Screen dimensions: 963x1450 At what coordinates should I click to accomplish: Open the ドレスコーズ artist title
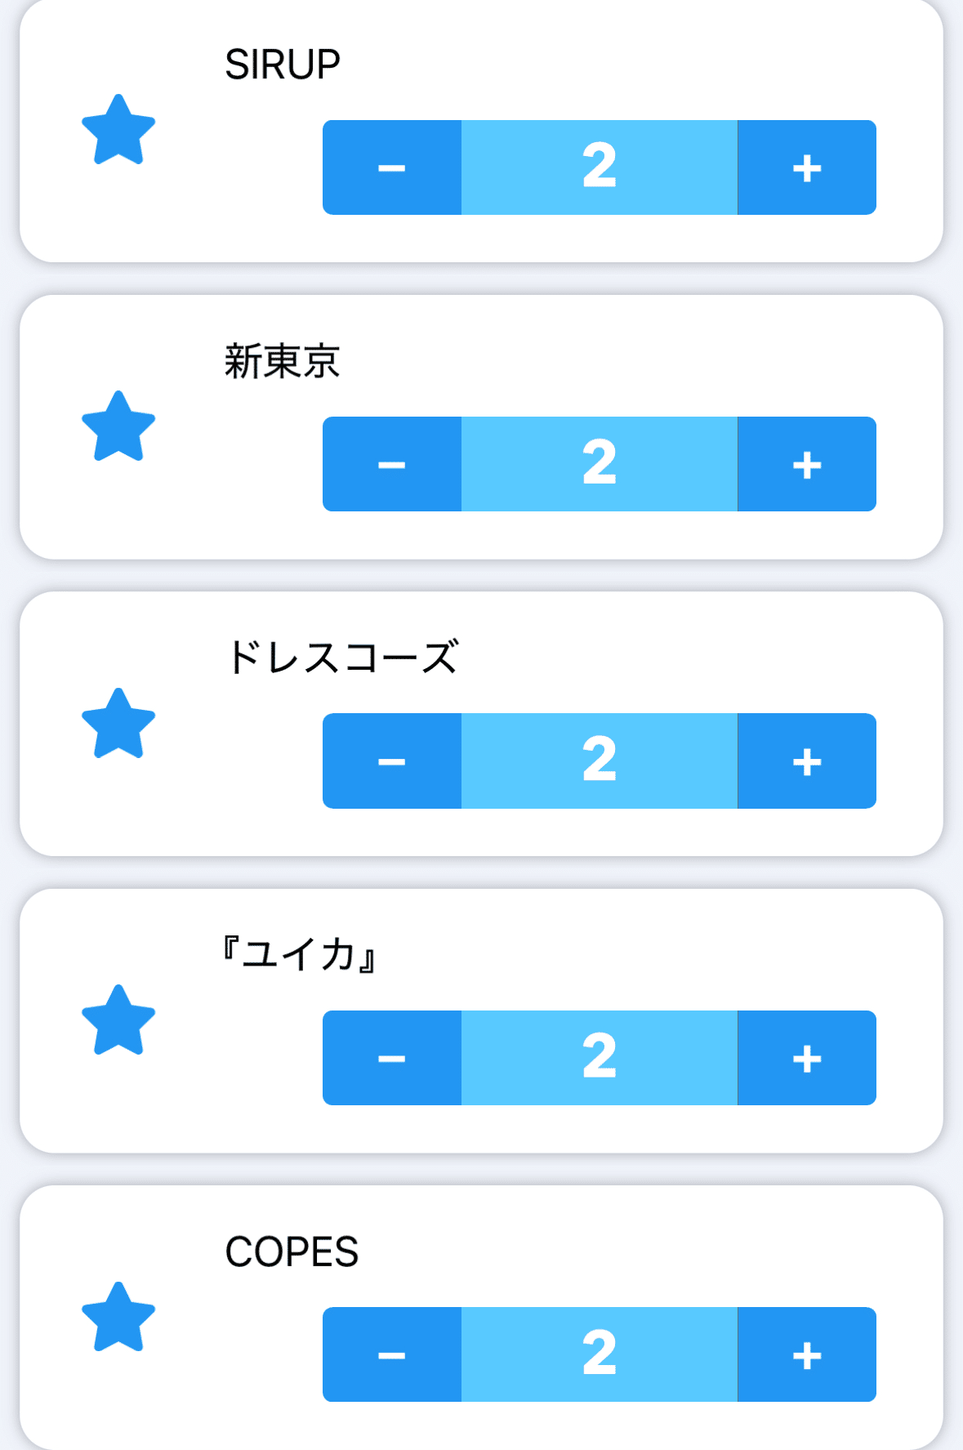[x=341, y=658]
